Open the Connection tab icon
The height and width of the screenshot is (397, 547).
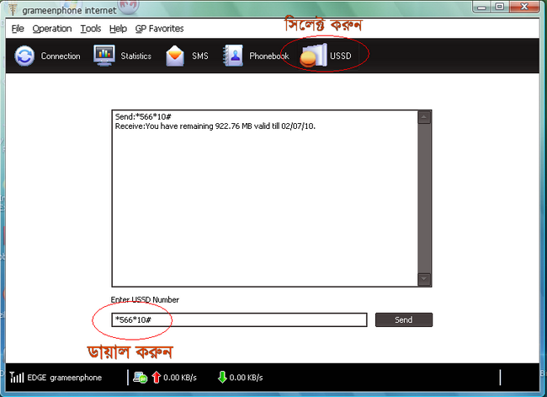(24, 56)
